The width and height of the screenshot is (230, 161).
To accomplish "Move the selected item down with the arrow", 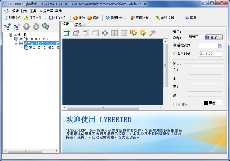I will click(x=36, y=27).
